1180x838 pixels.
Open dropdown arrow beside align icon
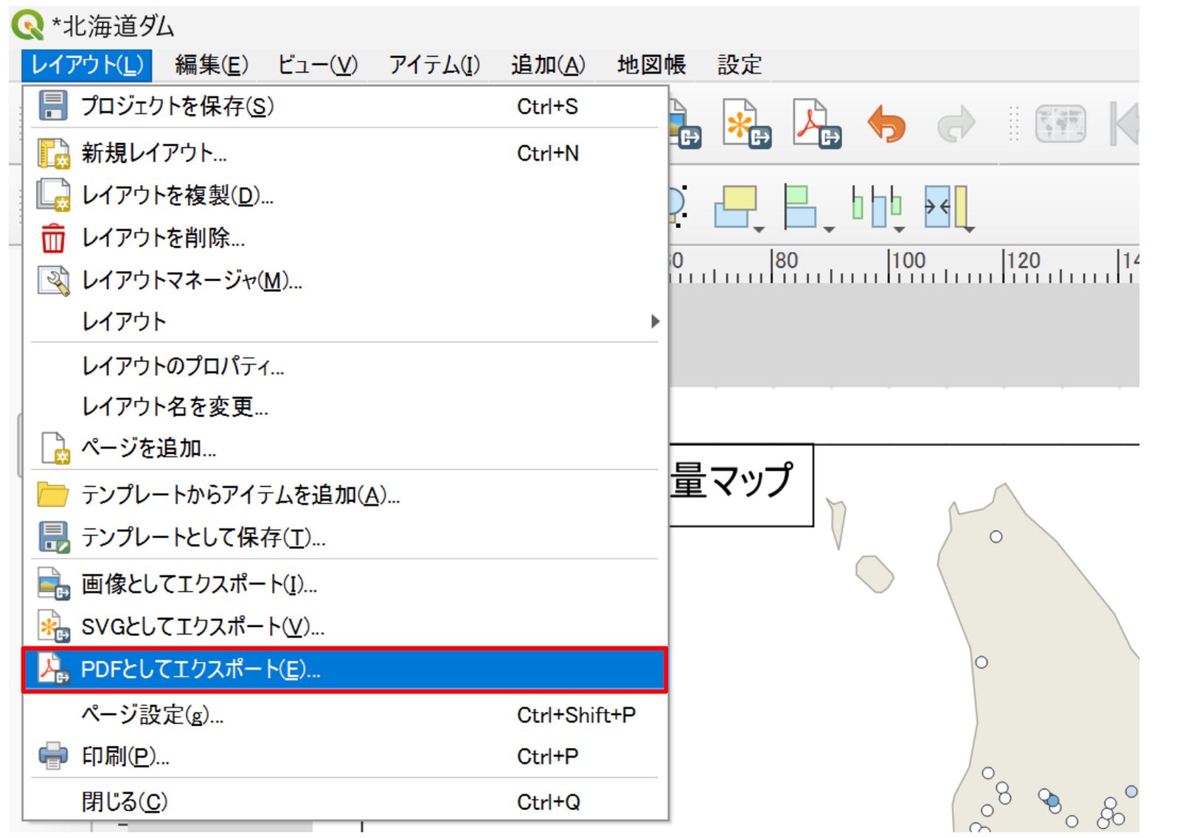click(x=830, y=230)
